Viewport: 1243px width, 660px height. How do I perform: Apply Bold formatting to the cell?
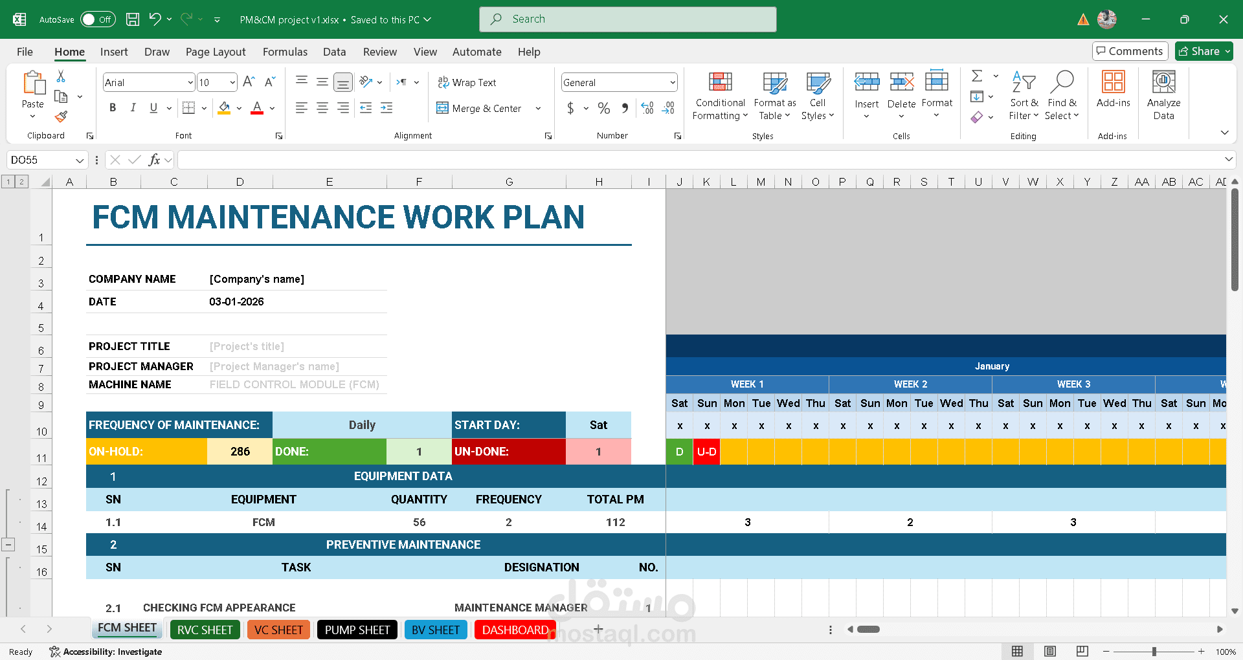pyautogui.click(x=113, y=108)
